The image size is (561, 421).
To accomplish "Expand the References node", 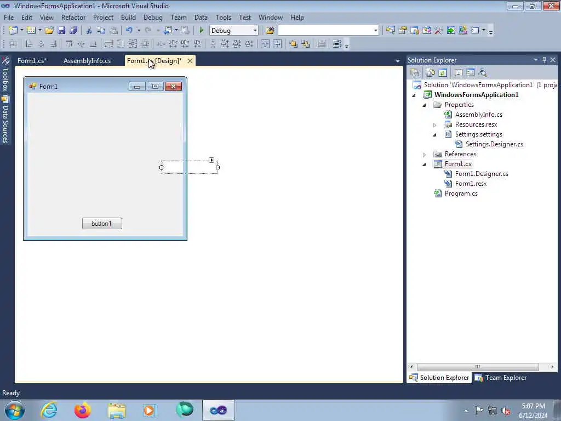I will tap(425, 155).
